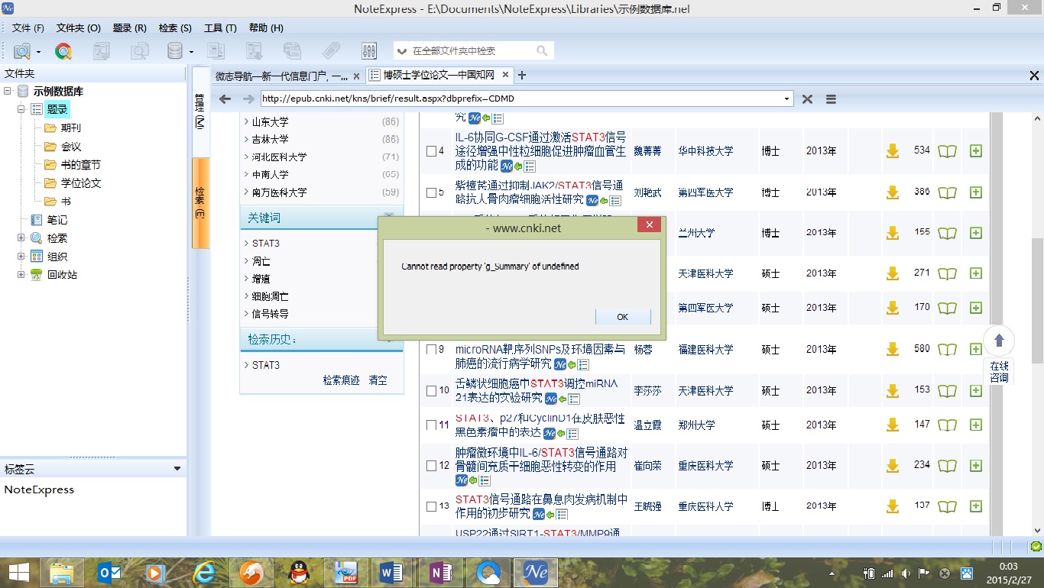Tick checkbox for result 12
This screenshot has width=1044, height=588.
(431, 466)
